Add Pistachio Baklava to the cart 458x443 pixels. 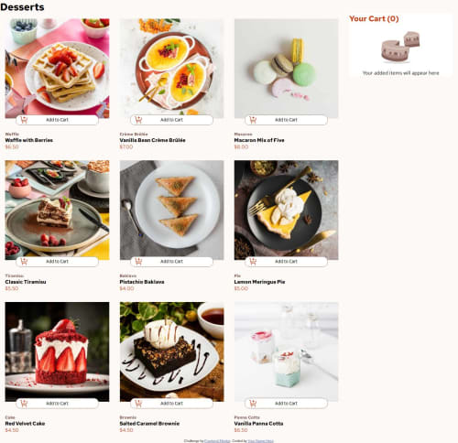click(171, 262)
